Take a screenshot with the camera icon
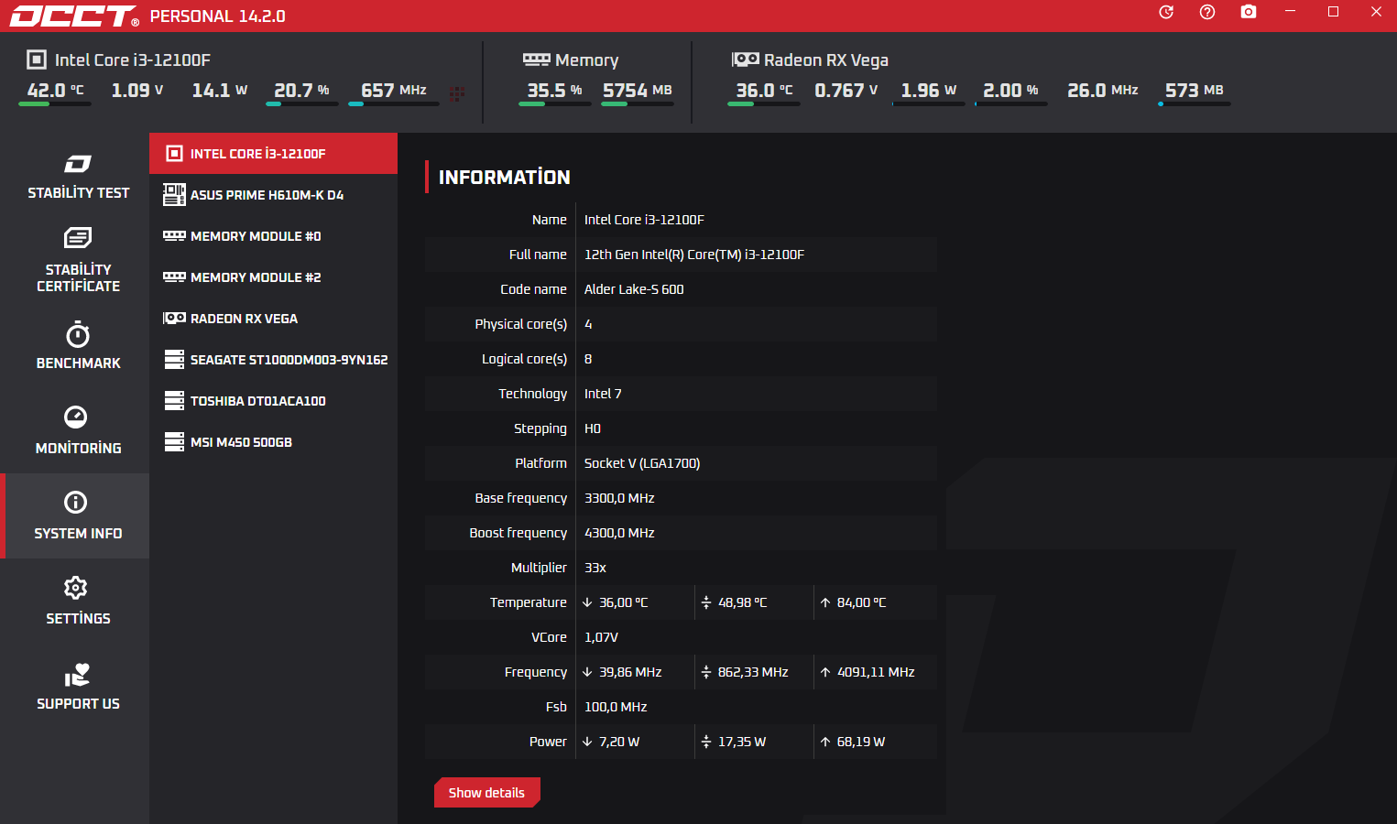This screenshot has height=824, width=1397. click(x=1249, y=12)
